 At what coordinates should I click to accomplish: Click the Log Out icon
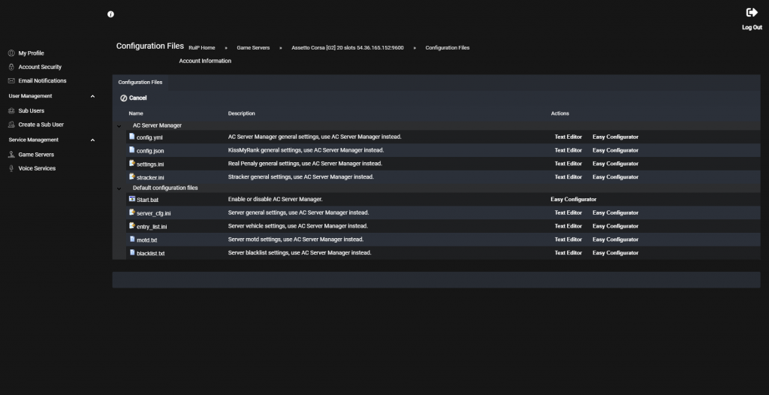coord(751,12)
